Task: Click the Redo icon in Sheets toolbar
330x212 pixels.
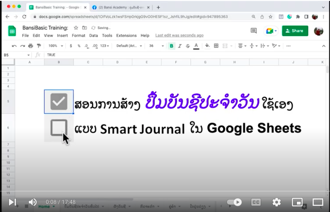Action: coord(22,46)
